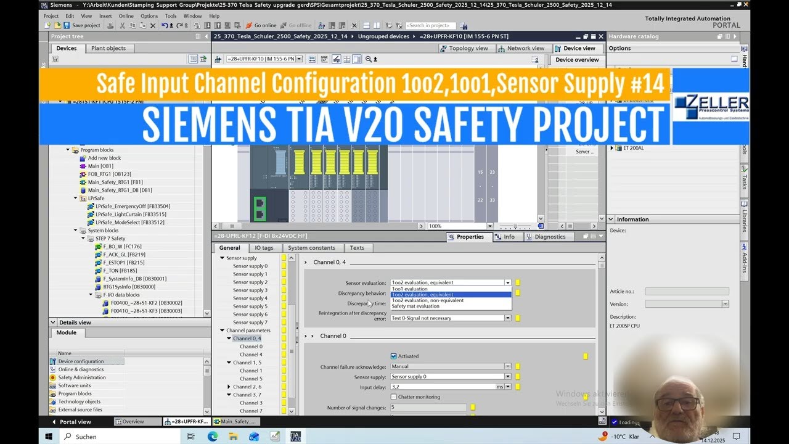Expand the Channel 2, 6 tree node

[x=229, y=387]
